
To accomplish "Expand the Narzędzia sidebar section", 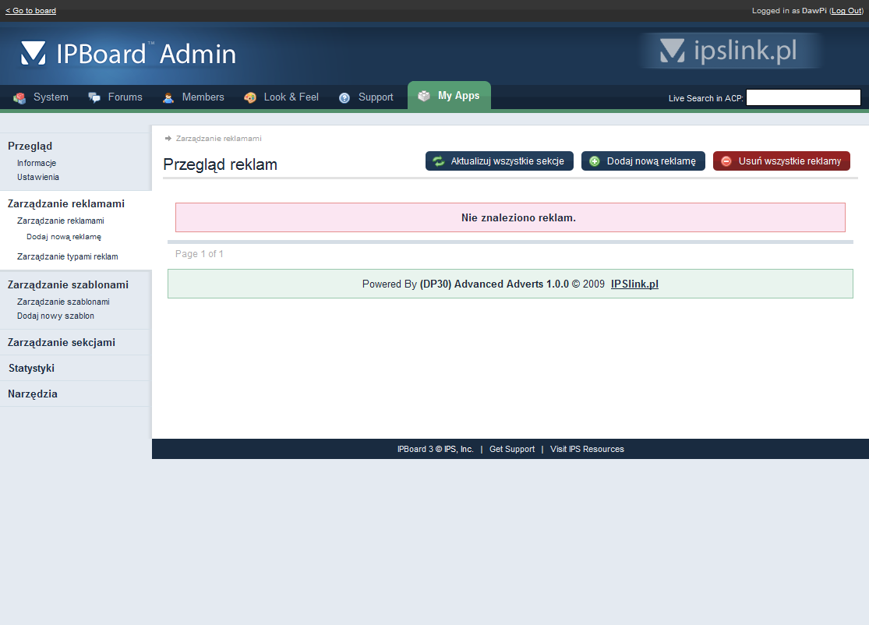I will (33, 394).
